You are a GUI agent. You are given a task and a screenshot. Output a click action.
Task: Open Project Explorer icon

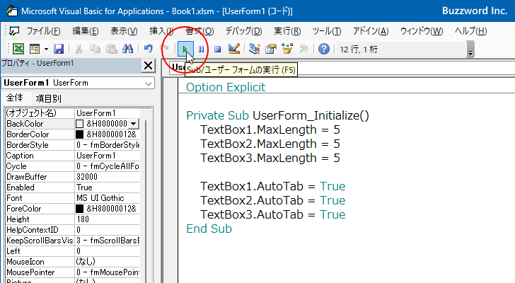click(x=255, y=49)
